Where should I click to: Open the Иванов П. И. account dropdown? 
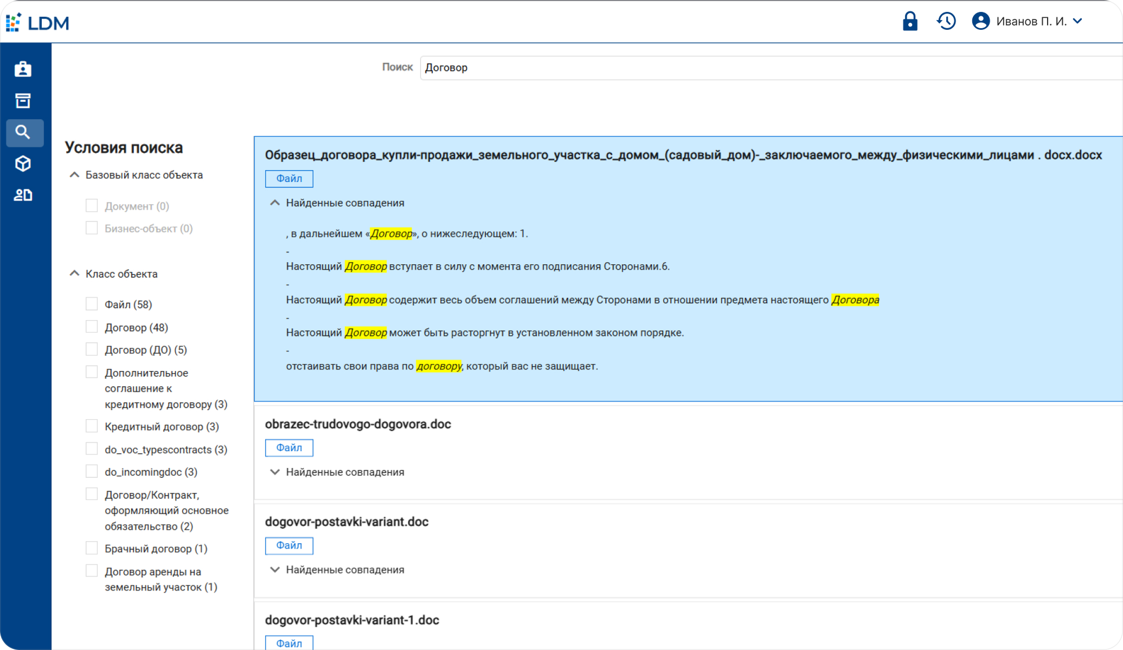[x=1079, y=21]
